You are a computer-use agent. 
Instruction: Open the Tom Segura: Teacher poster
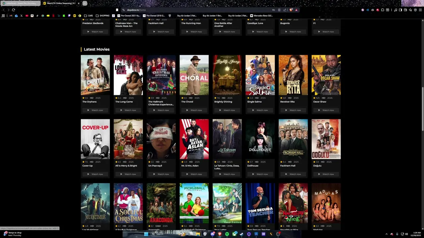(260, 203)
